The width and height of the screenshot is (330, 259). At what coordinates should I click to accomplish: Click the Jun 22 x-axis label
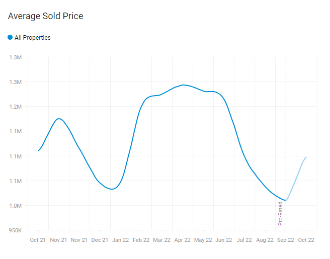tap(224, 240)
